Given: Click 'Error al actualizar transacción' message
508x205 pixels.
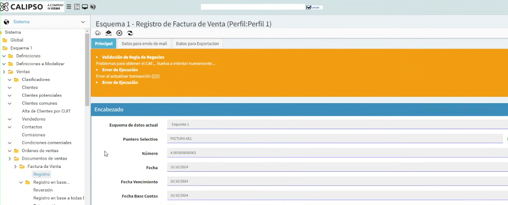Looking at the screenshot, I should click(x=128, y=76).
